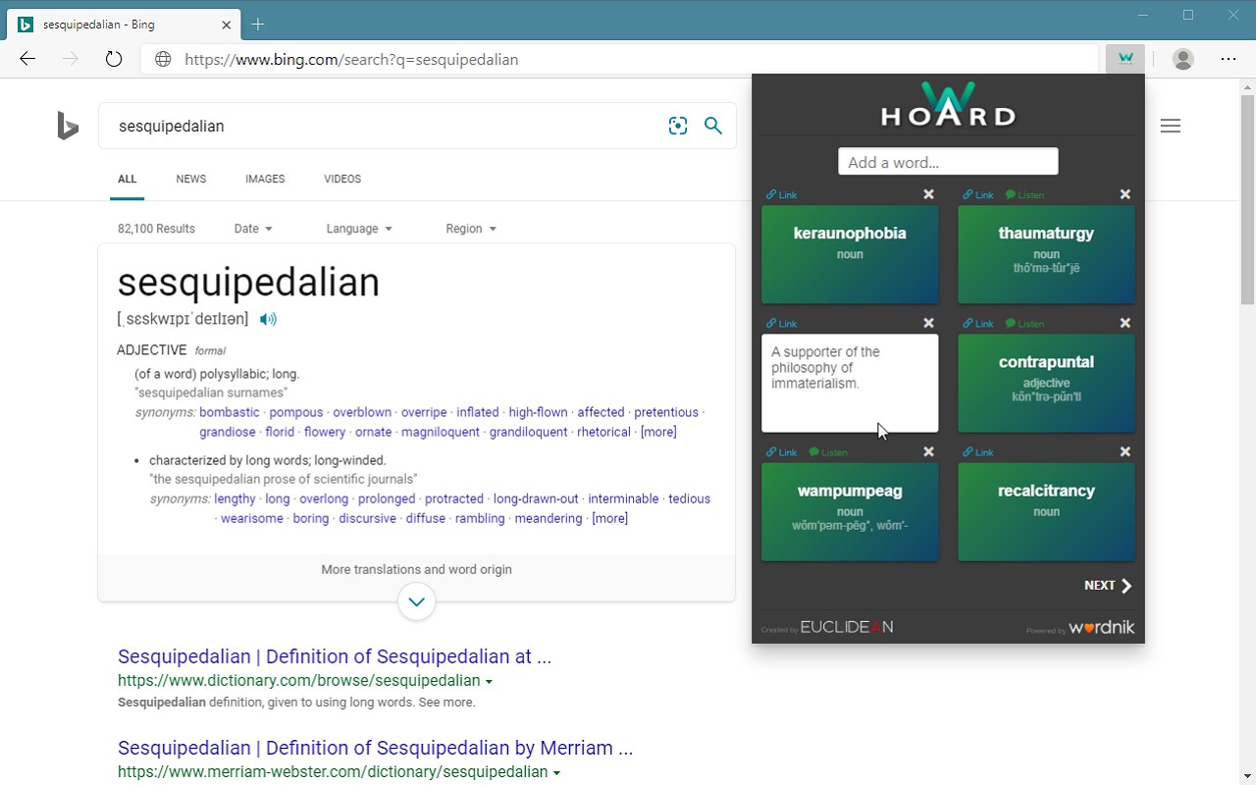Refresh the current page

point(114,59)
